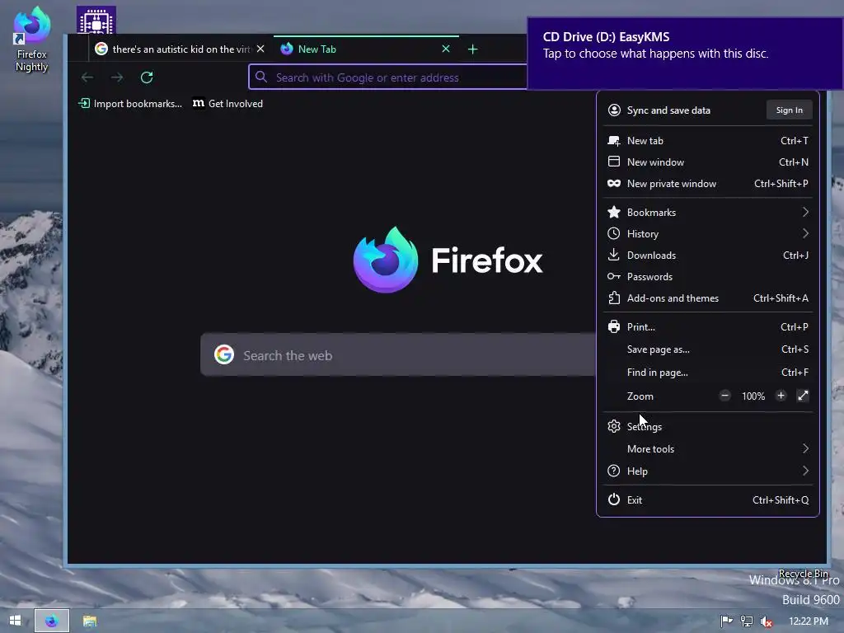Open File Explorer from taskbar

90,621
